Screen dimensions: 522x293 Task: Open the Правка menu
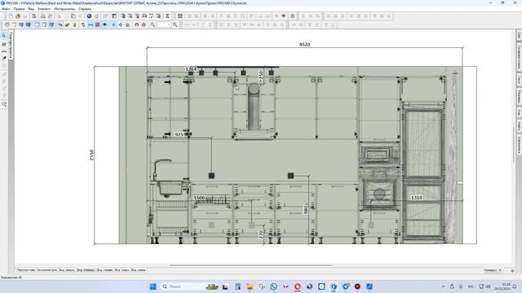tap(19, 9)
